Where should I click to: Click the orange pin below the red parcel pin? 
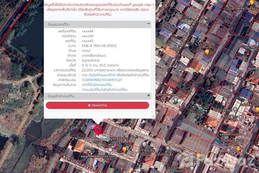coord(125,149)
